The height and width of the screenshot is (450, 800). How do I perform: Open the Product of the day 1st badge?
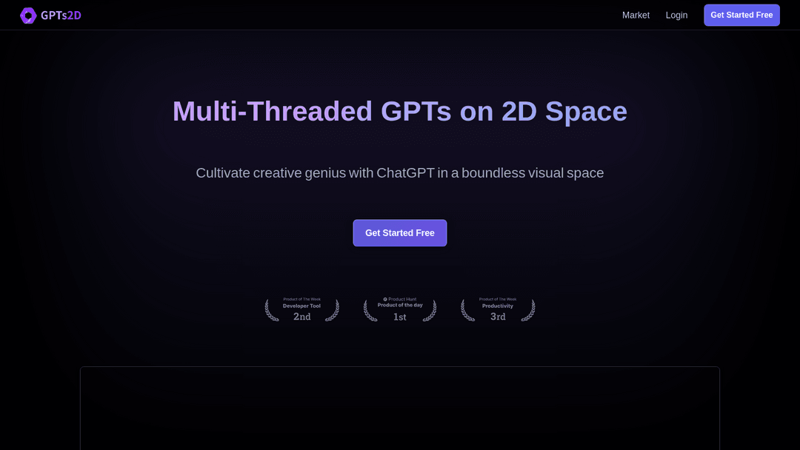click(x=400, y=309)
